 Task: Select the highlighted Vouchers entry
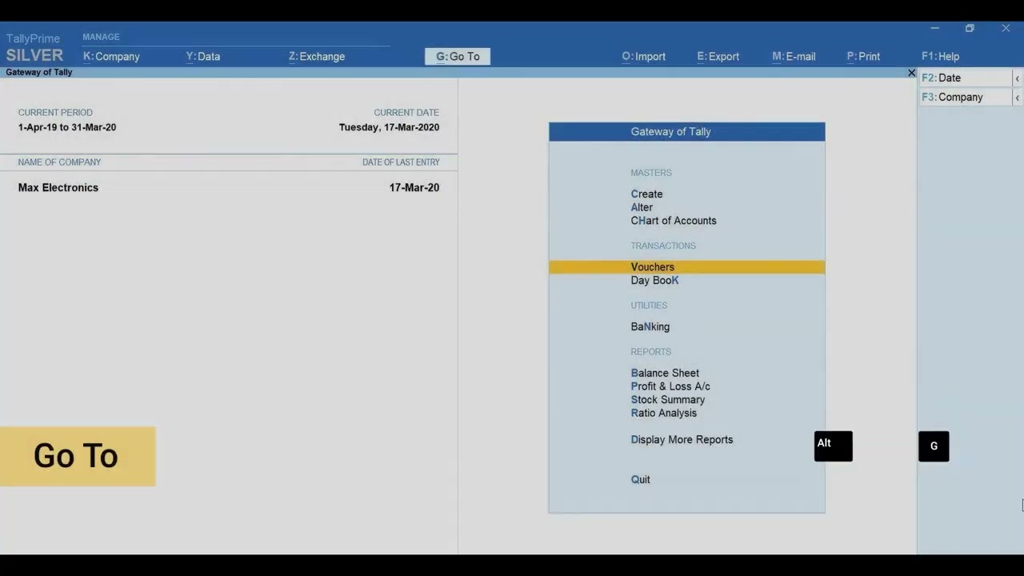[686, 267]
